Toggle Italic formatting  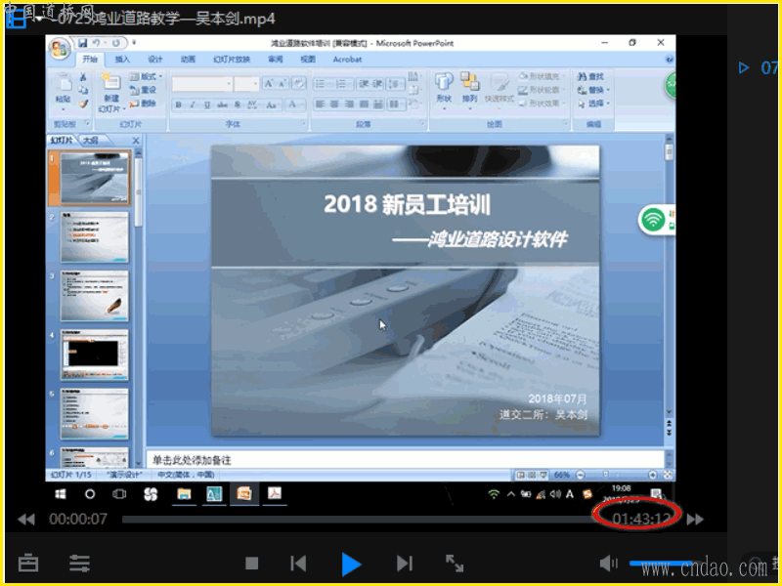[x=193, y=105]
